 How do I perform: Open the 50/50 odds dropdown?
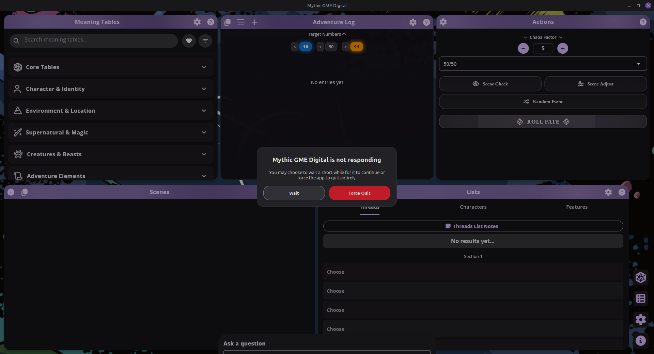click(543, 64)
